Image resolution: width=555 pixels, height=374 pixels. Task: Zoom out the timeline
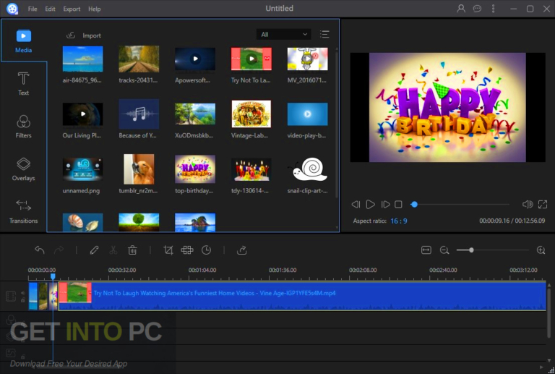tap(444, 250)
